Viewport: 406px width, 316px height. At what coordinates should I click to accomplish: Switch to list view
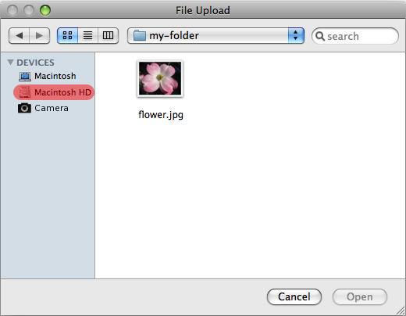pyautogui.click(x=87, y=35)
